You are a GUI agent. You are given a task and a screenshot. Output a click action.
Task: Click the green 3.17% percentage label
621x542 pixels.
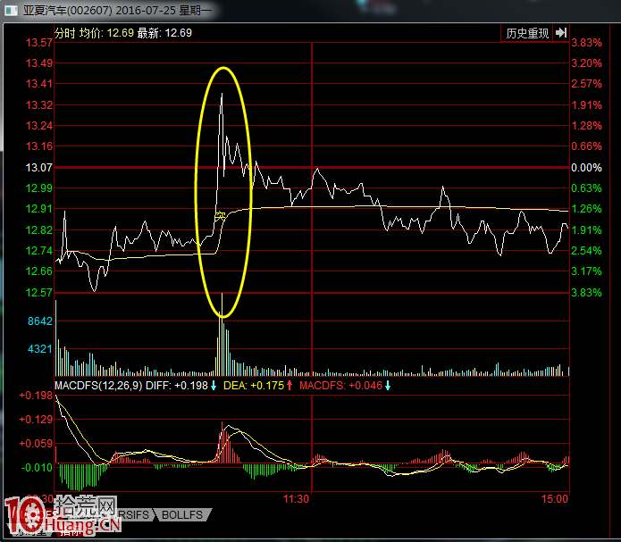click(x=586, y=271)
